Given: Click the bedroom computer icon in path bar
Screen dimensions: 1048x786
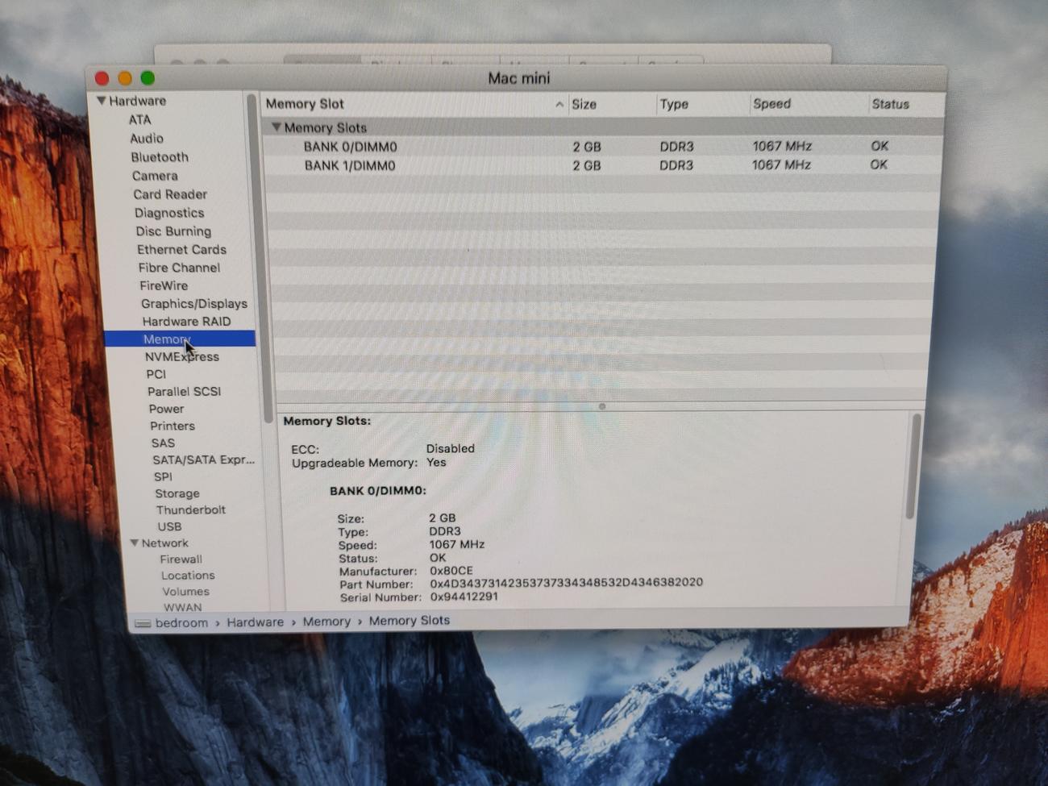Looking at the screenshot, I should pyautogui.click(x=143, y=623).
